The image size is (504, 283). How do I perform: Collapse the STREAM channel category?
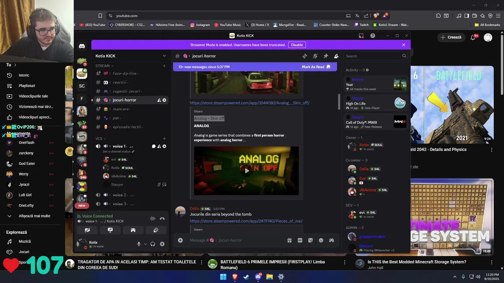point(104,66)
